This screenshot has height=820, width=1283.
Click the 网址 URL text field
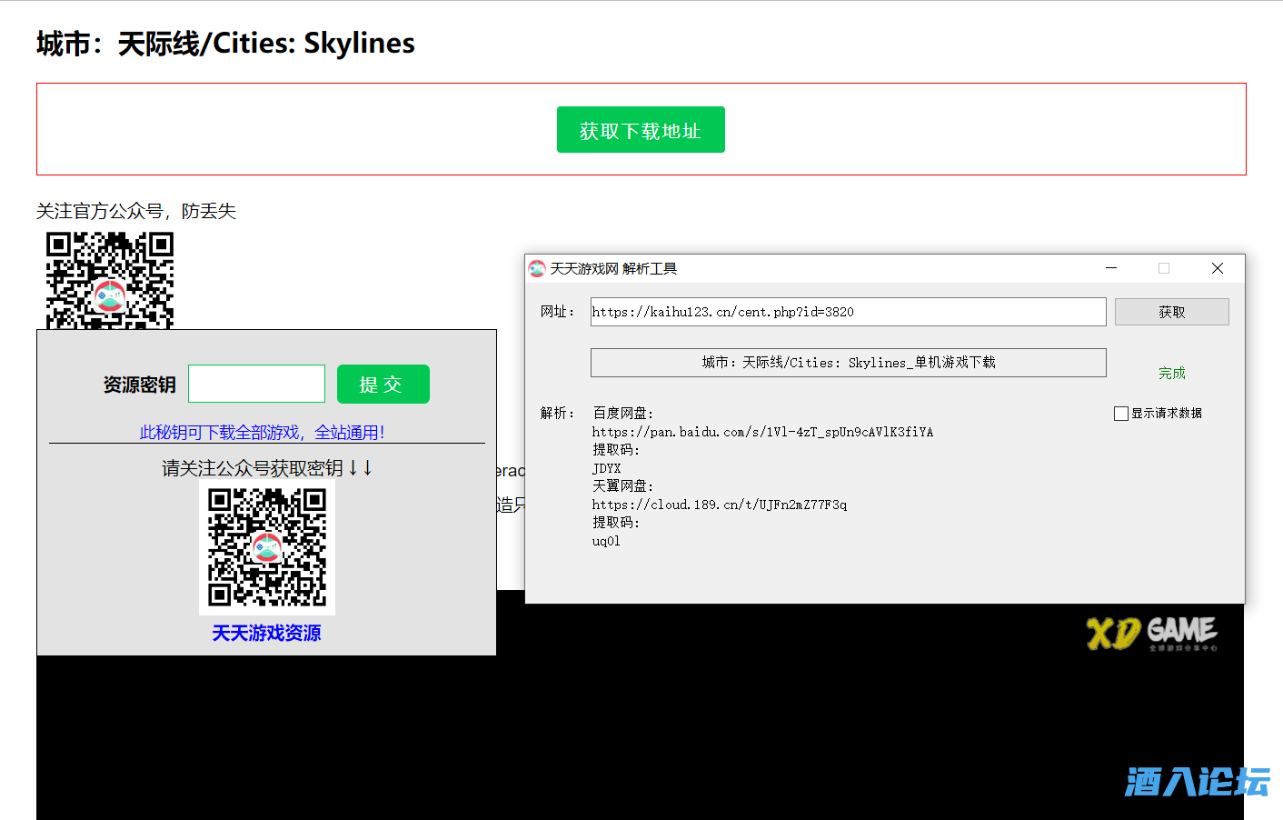(x=847, y=312)
